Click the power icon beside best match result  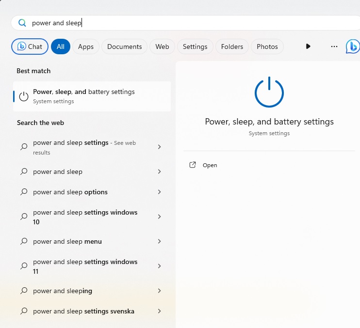pyautogui.click(x=24, y=96)
